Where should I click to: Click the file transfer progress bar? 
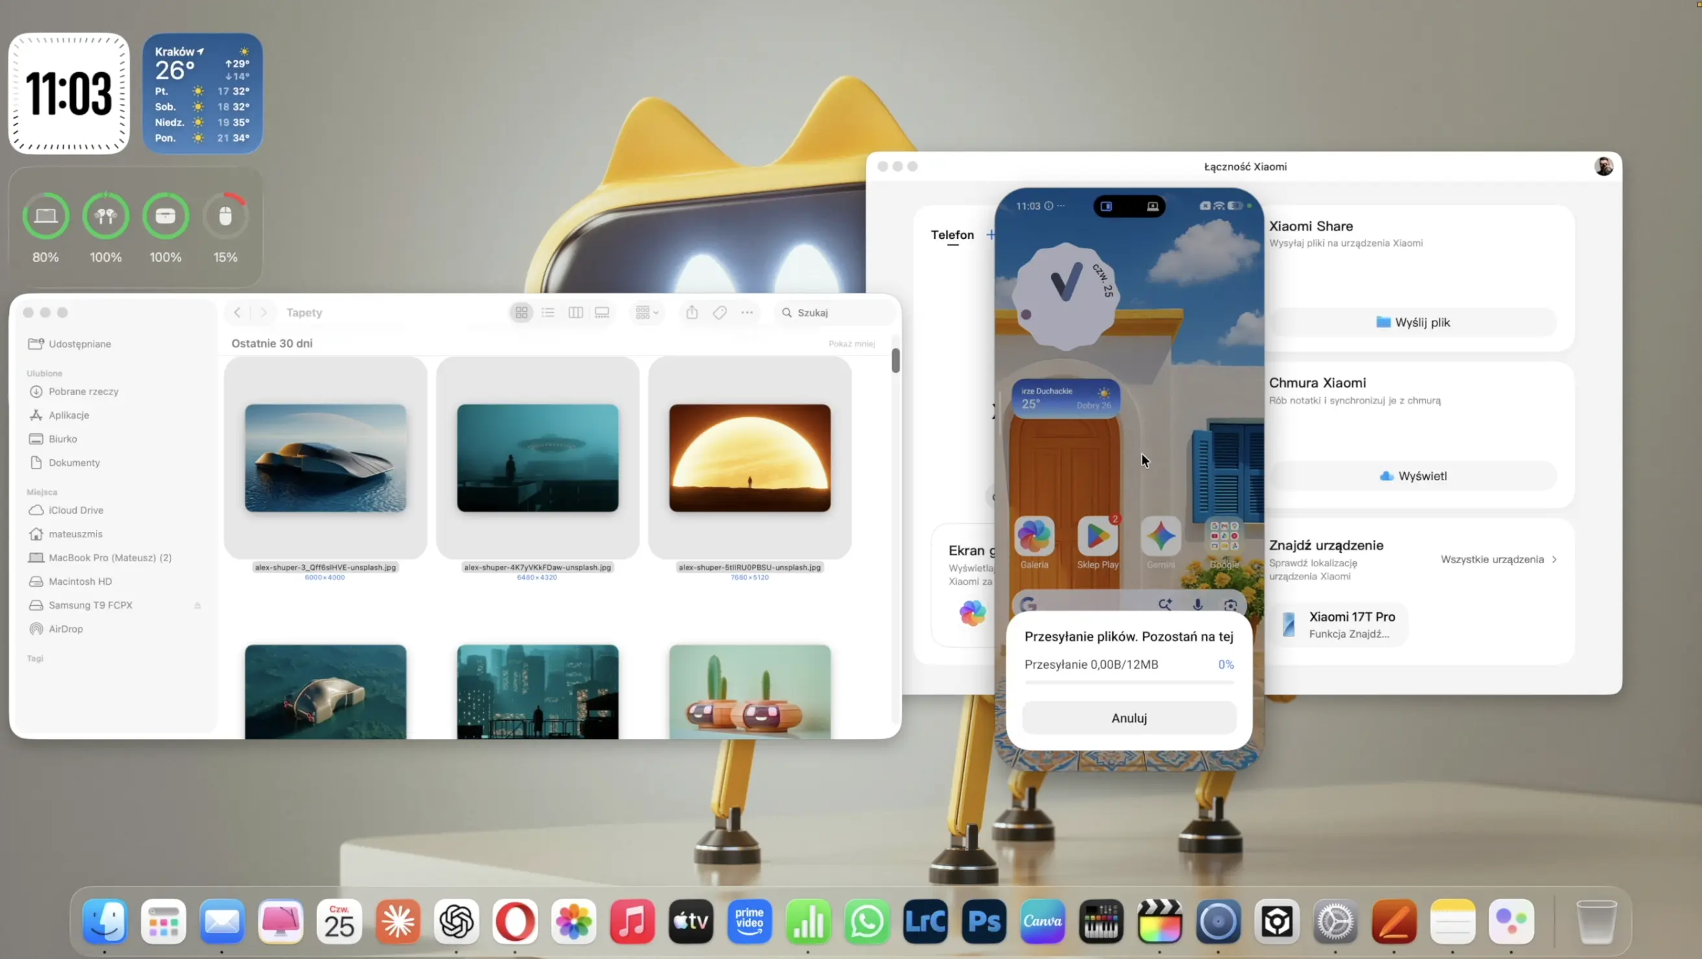click(1129, 682)
